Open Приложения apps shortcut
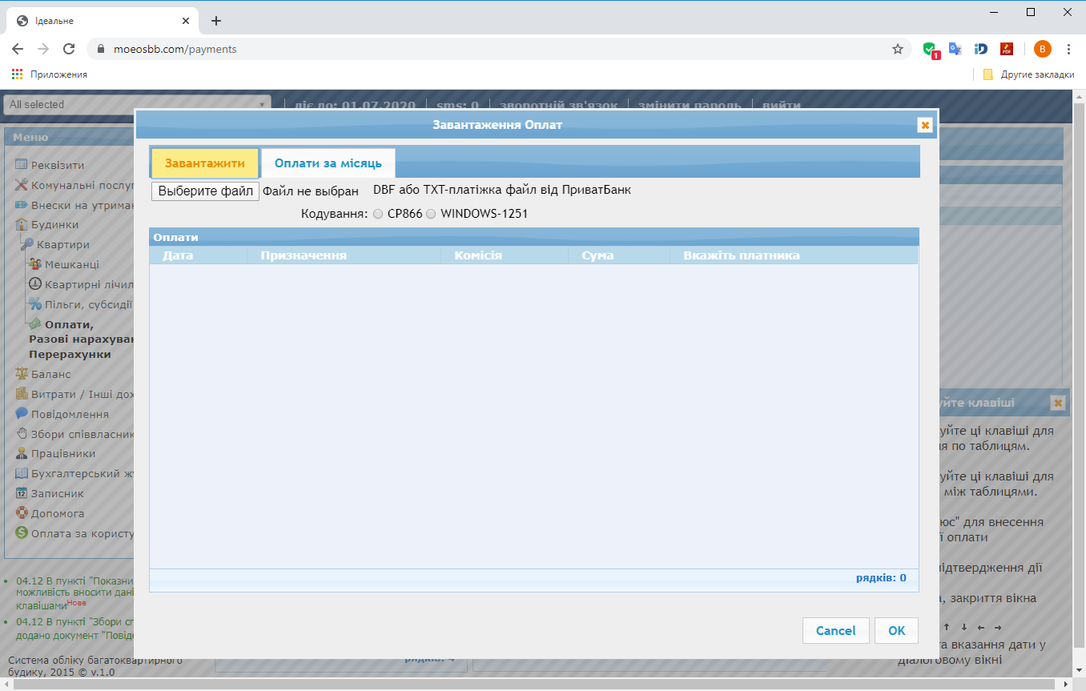The height and width of the screenshot is (691, 1086). [50, 74]
